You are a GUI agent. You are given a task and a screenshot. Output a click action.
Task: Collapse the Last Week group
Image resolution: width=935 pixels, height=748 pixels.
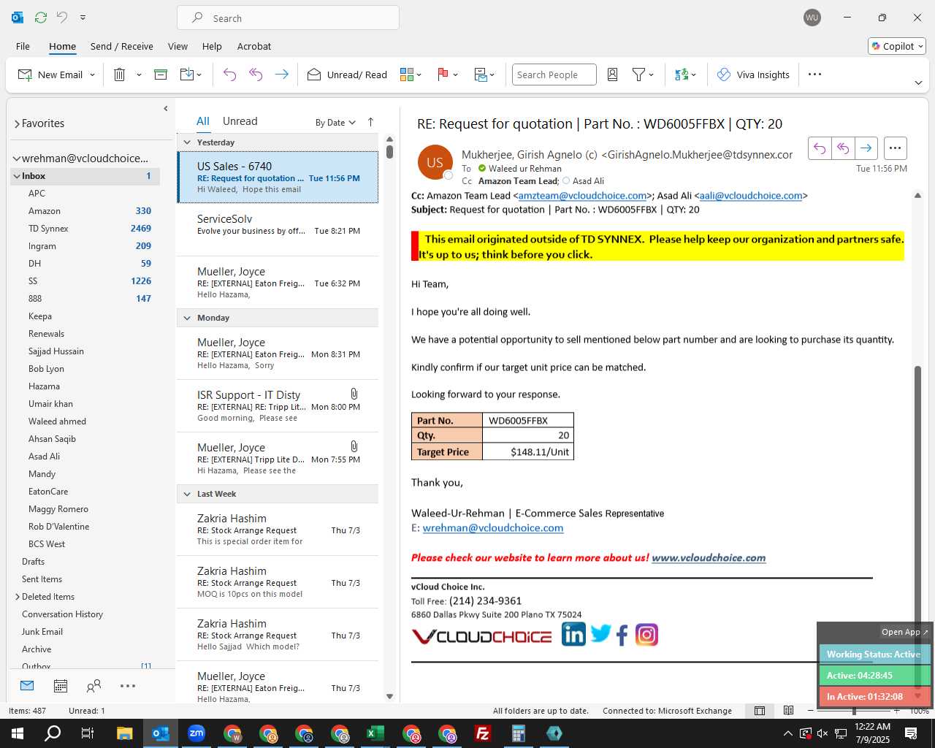click(x=187, y=494)
